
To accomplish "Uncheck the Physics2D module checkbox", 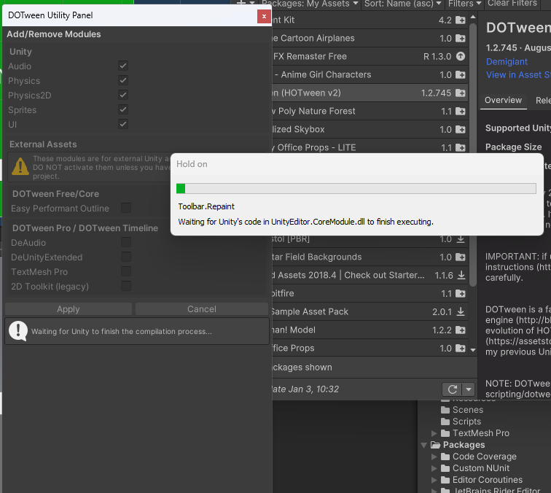I will (x=123, y=95).
